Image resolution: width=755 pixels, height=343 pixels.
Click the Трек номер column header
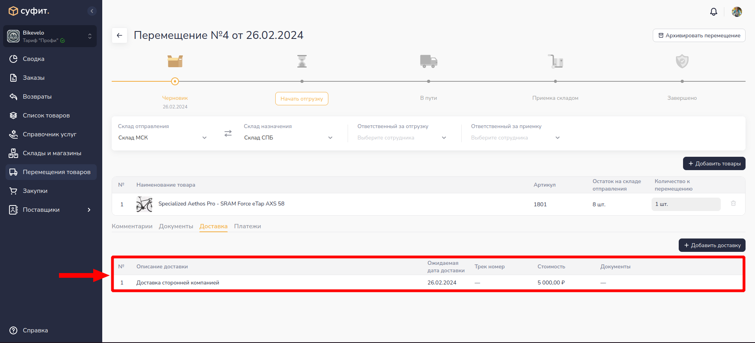coord(490,266)
